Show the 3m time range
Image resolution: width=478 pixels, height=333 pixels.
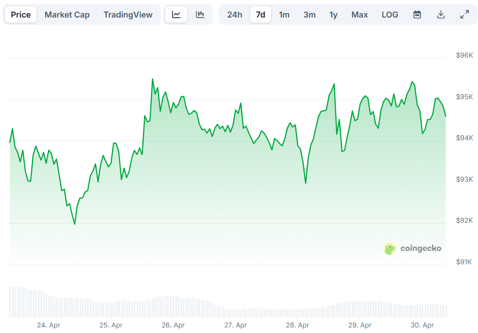point(309,15)
